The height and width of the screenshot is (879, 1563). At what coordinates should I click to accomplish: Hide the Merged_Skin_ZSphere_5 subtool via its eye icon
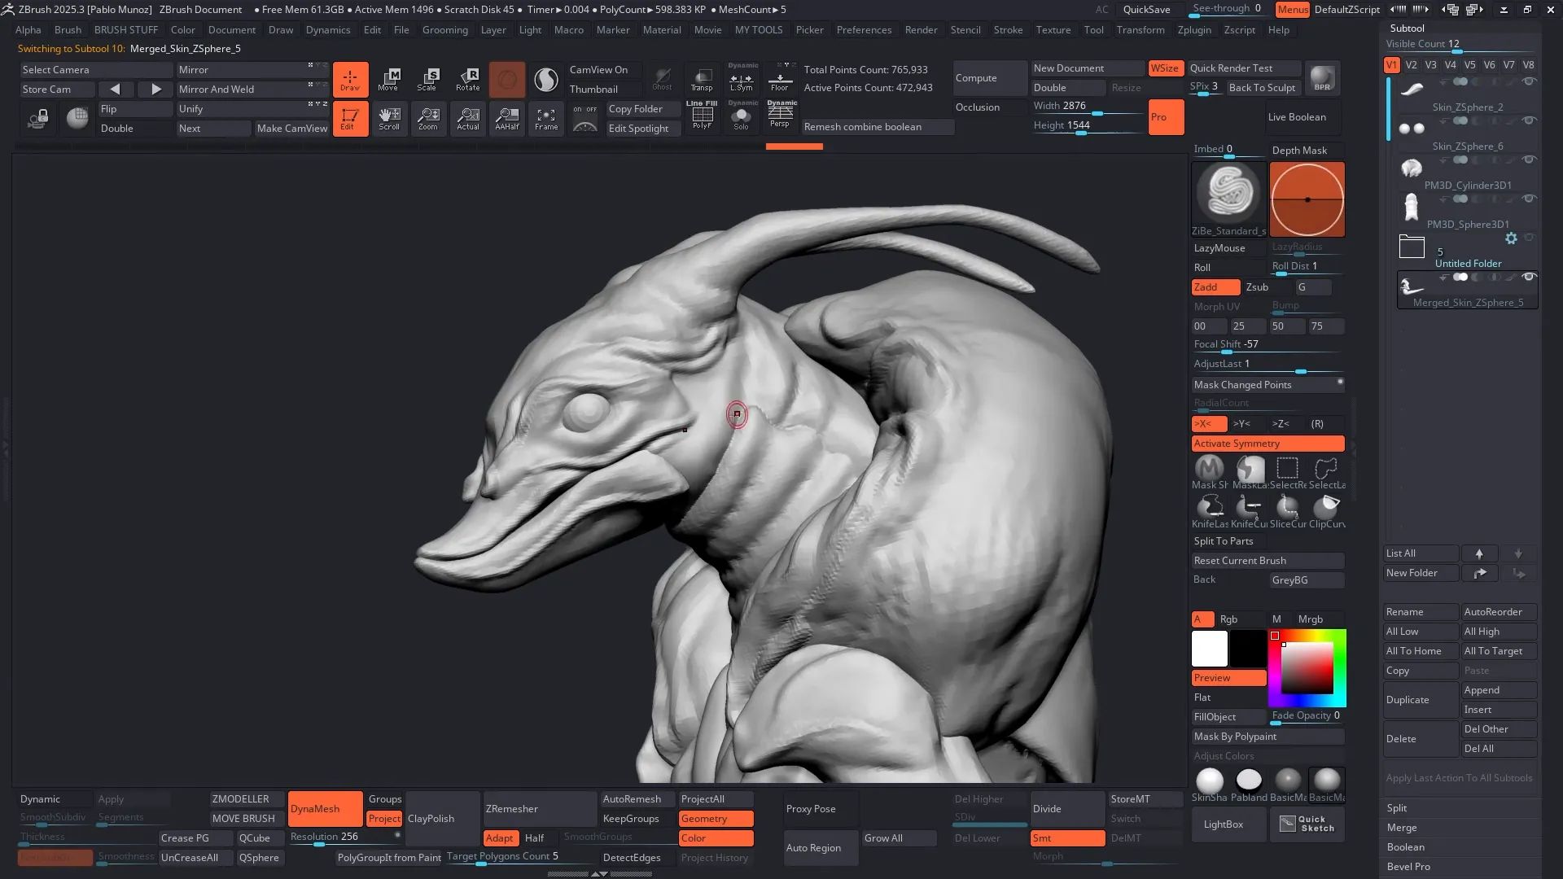1529,278
